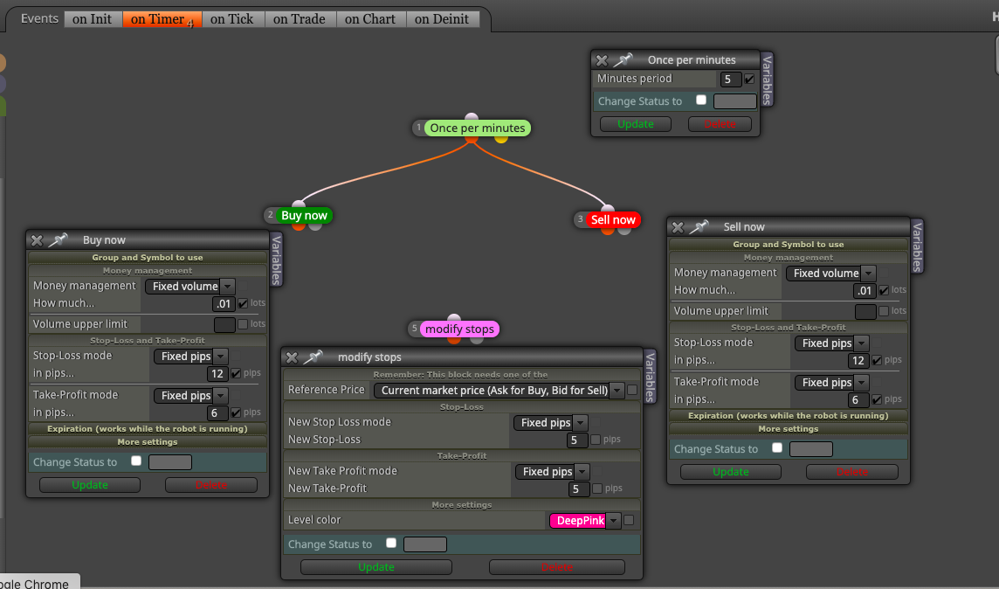Toggle How much lots checkbox in Buy now panel

244,303
